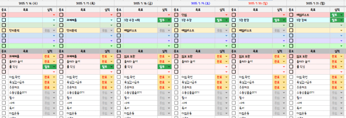
Task: Click the 3강 강의 goal cell
Action: click(313, 20)
